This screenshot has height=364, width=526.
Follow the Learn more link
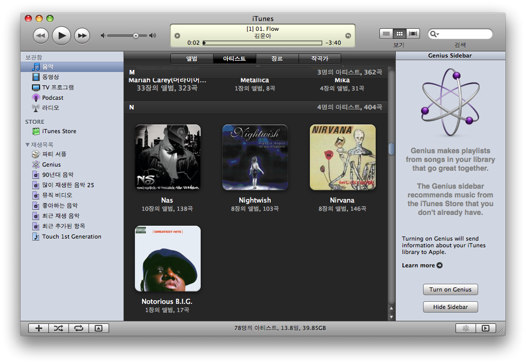click(x=422, y=265)
